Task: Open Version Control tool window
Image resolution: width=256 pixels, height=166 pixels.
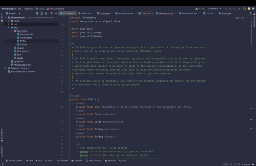Action: (x=14, y=161)
